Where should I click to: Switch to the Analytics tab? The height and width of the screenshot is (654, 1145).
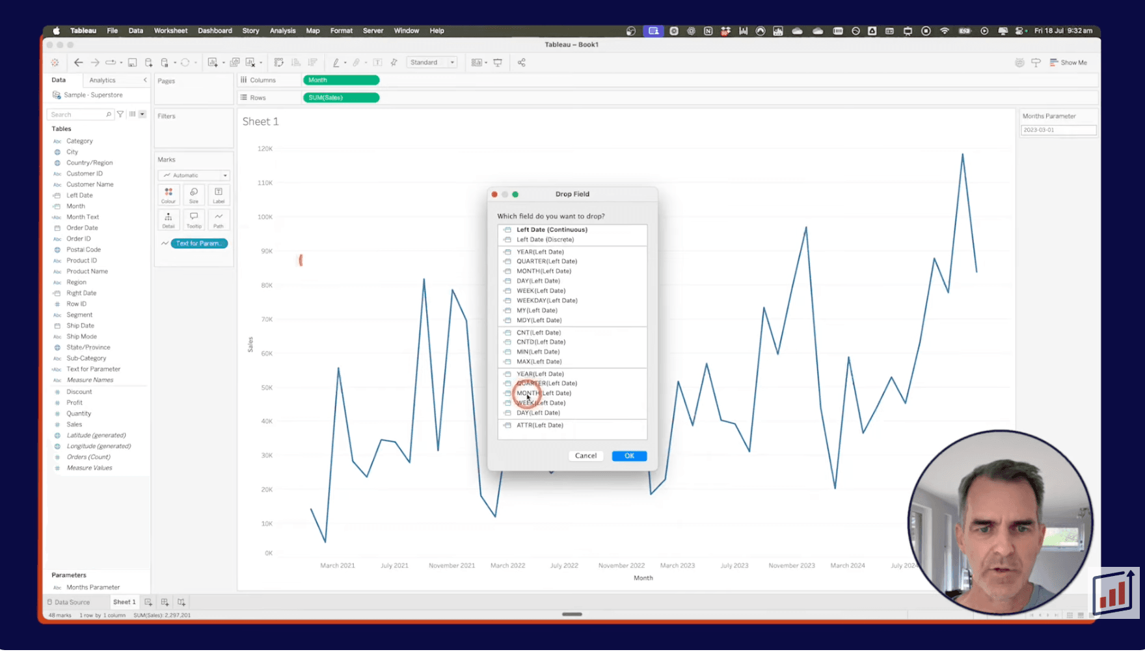[x=102, y=80]
